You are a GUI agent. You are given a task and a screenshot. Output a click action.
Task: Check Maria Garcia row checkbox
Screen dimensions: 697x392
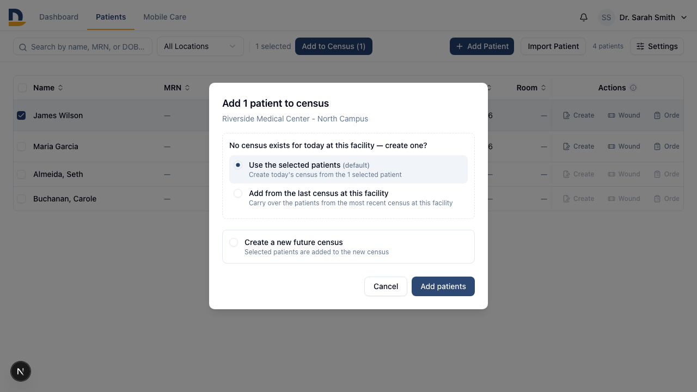coord(21,146)
